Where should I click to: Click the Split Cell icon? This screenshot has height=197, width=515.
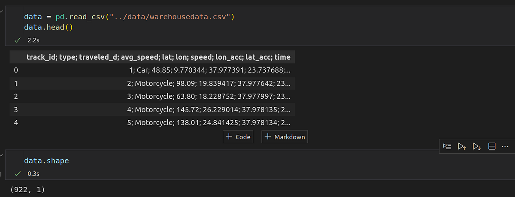pos(492,147)
